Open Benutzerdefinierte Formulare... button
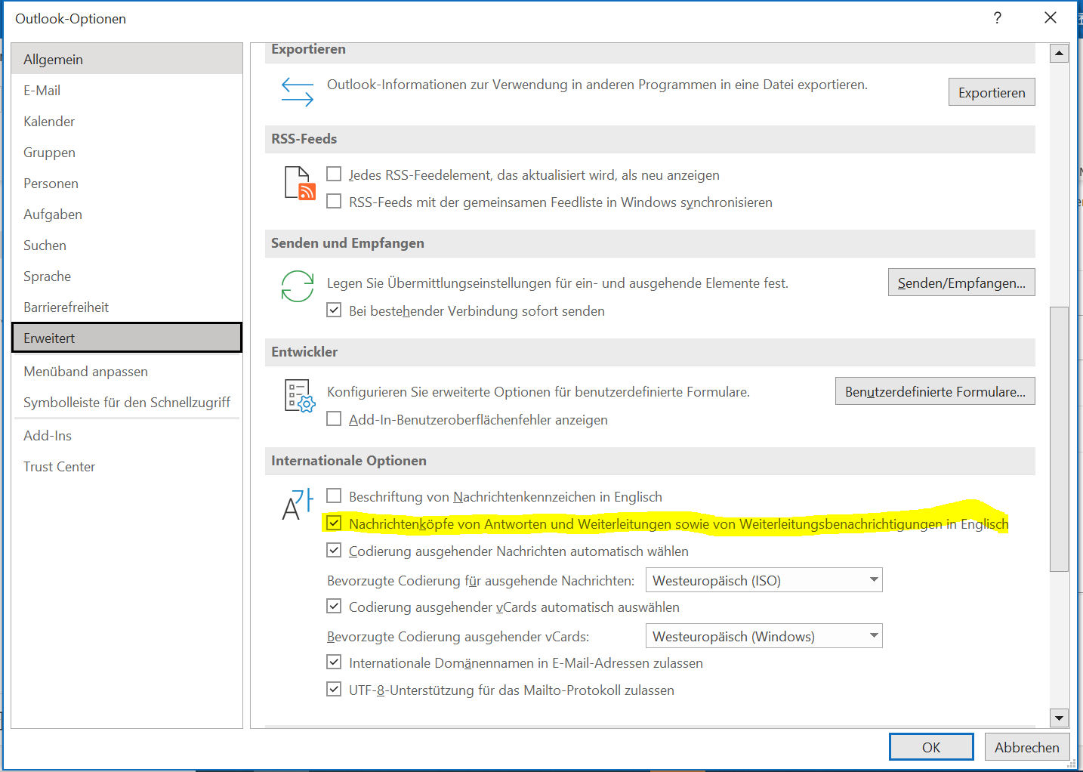This screenshot has height=772, width=1083. tap(935, 391)
